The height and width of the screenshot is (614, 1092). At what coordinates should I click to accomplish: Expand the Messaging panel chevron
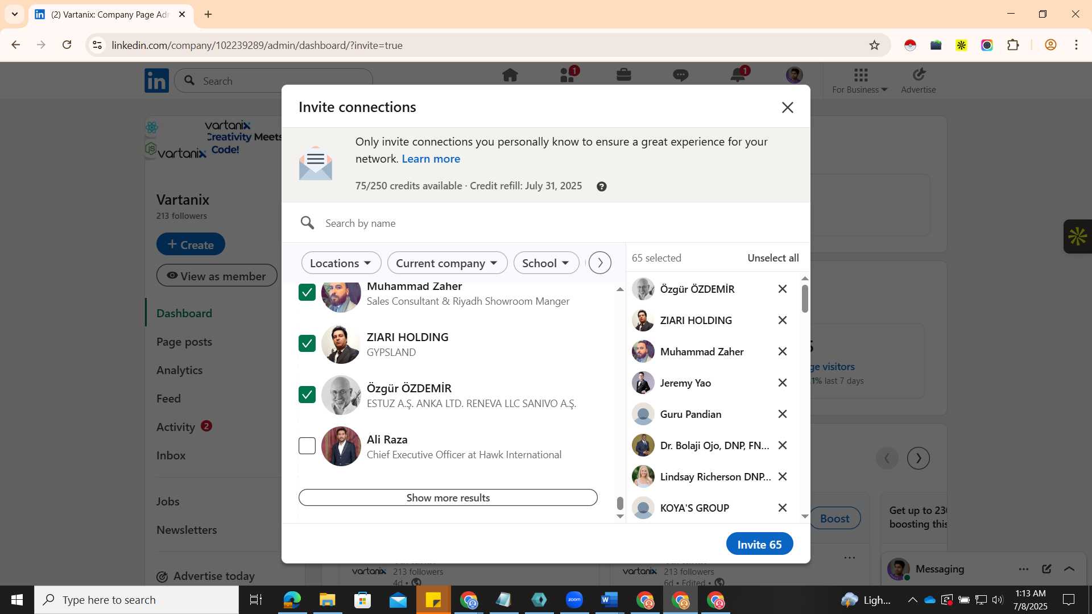pos(1069,569)
